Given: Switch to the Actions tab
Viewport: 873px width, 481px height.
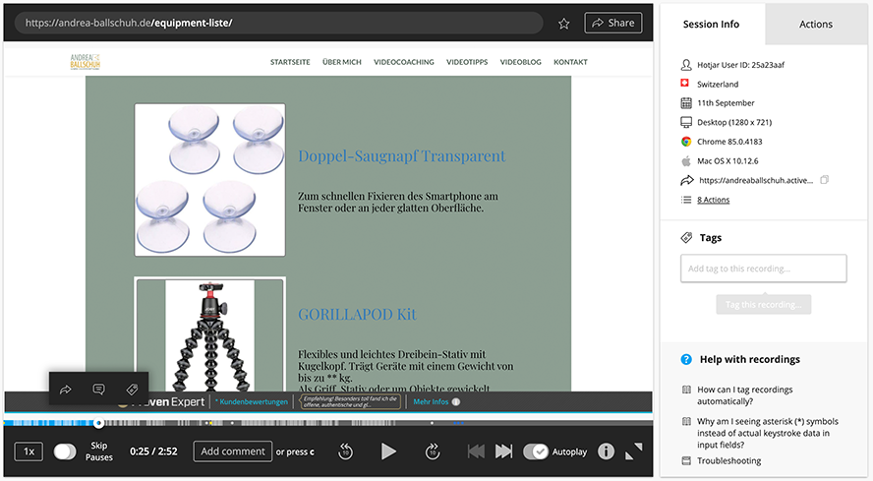Looking at the screenshot, I should click(x=816, y=24).
